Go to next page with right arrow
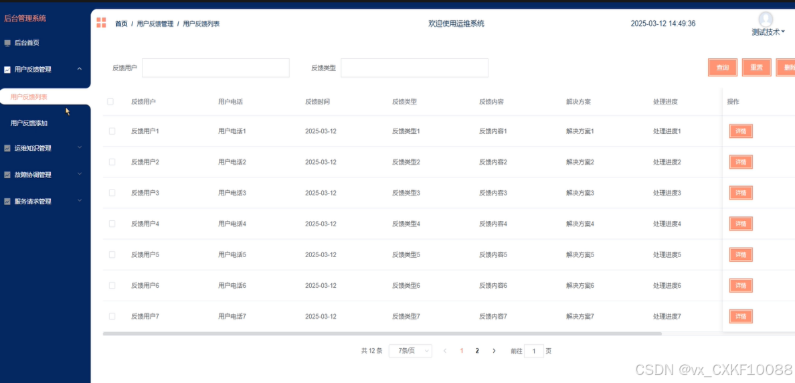 point(494,351)
